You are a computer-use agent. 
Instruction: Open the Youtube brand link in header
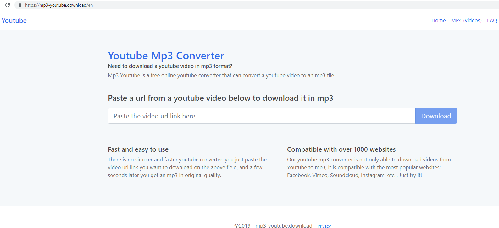point(14,21)
